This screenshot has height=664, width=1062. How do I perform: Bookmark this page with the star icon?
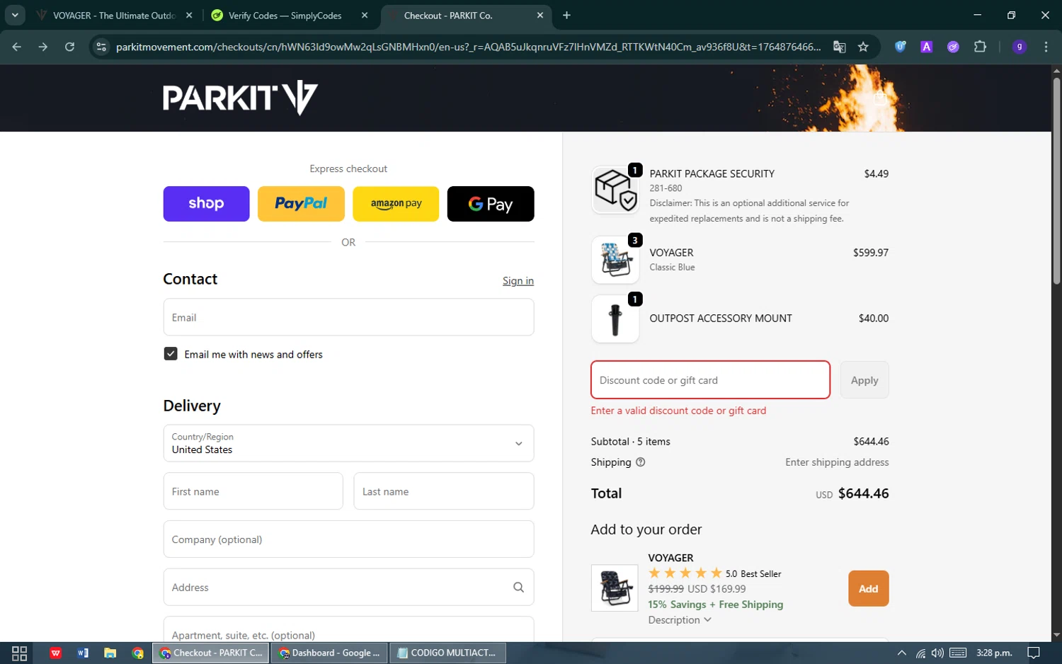click(x=863, y=47)
